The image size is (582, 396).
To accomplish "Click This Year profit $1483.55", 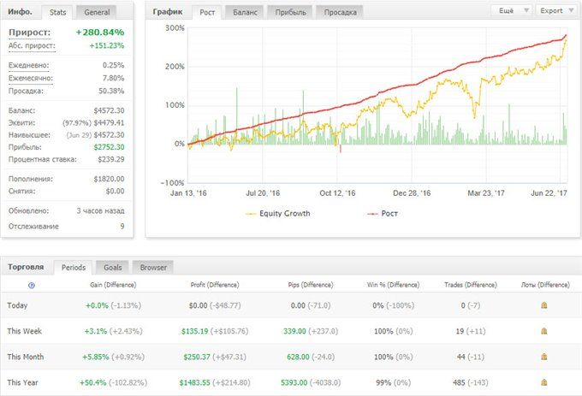I will [195, 382].
